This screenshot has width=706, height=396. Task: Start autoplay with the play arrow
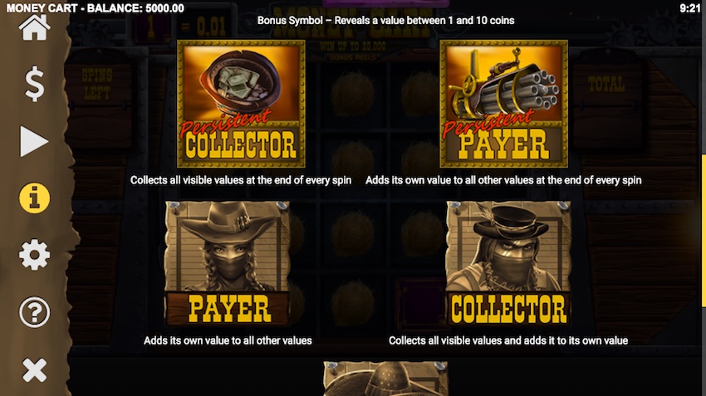[34, 141]
